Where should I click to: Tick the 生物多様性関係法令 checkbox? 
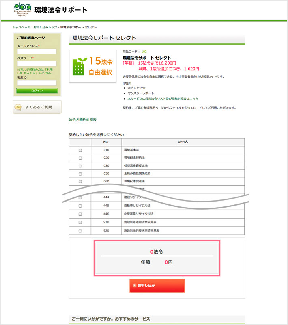80,173
